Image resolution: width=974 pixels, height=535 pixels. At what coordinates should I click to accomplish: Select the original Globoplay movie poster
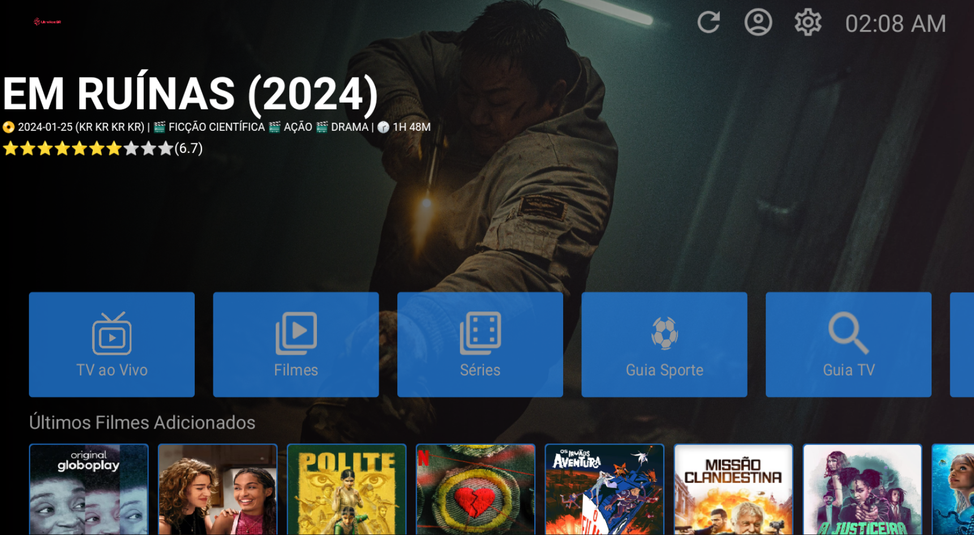click(89, 490)
